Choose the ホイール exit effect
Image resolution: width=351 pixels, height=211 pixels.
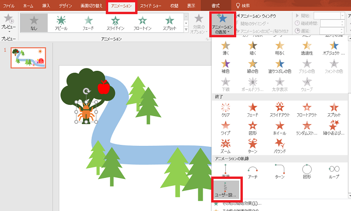[280, 128]
